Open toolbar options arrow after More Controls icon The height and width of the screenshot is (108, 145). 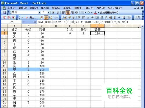point(133,18)
